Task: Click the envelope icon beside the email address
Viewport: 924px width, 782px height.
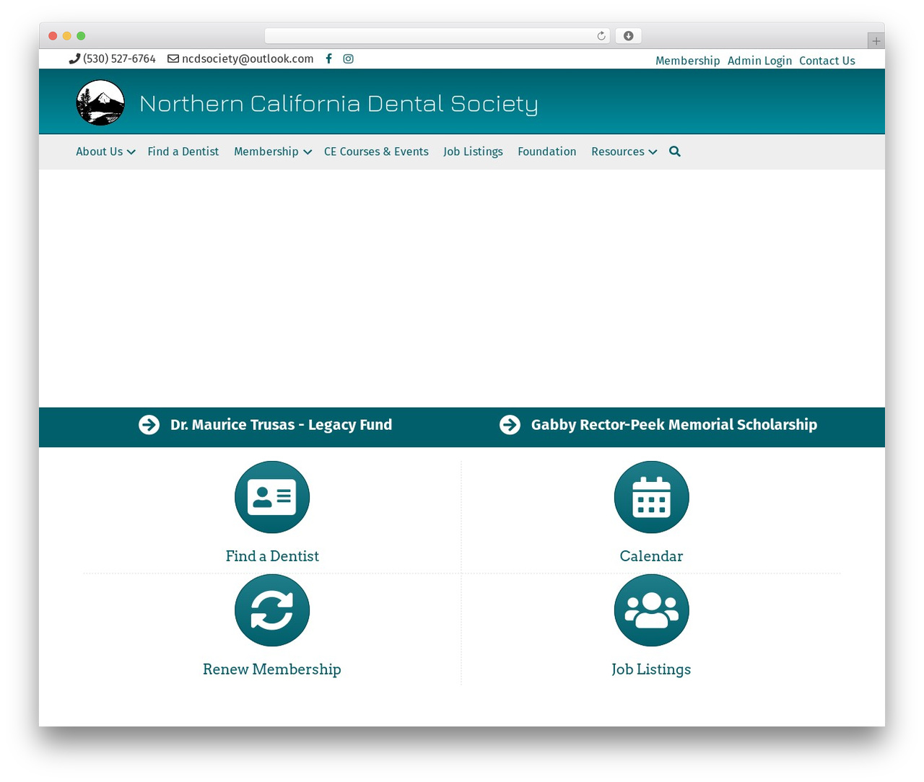Action: (x=173, y=58)
